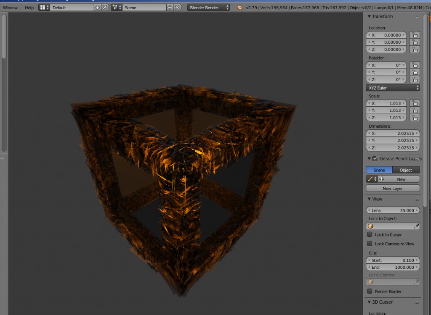Select the Scene datablock icon

[x=115, y=7]
